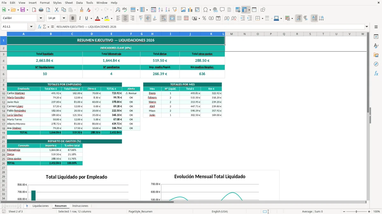
Task: Toggle Center Vertically alignment
Action: (x=148, y=18)
